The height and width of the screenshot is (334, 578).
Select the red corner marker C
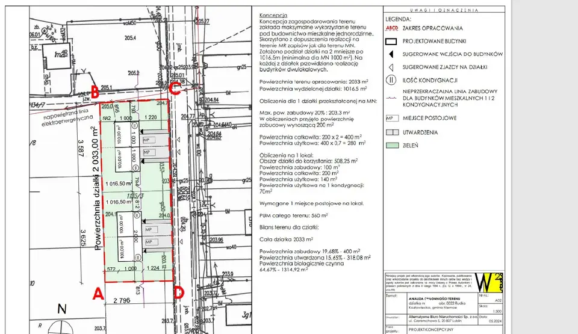175,89
